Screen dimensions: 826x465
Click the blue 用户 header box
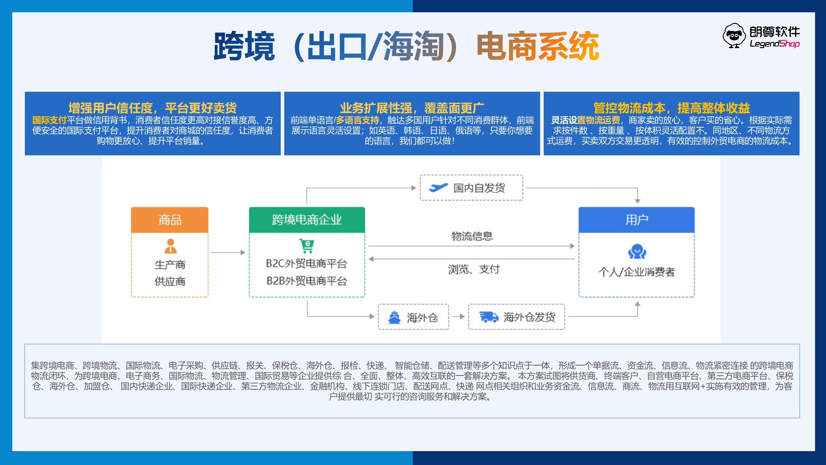[x=636, y=220]
